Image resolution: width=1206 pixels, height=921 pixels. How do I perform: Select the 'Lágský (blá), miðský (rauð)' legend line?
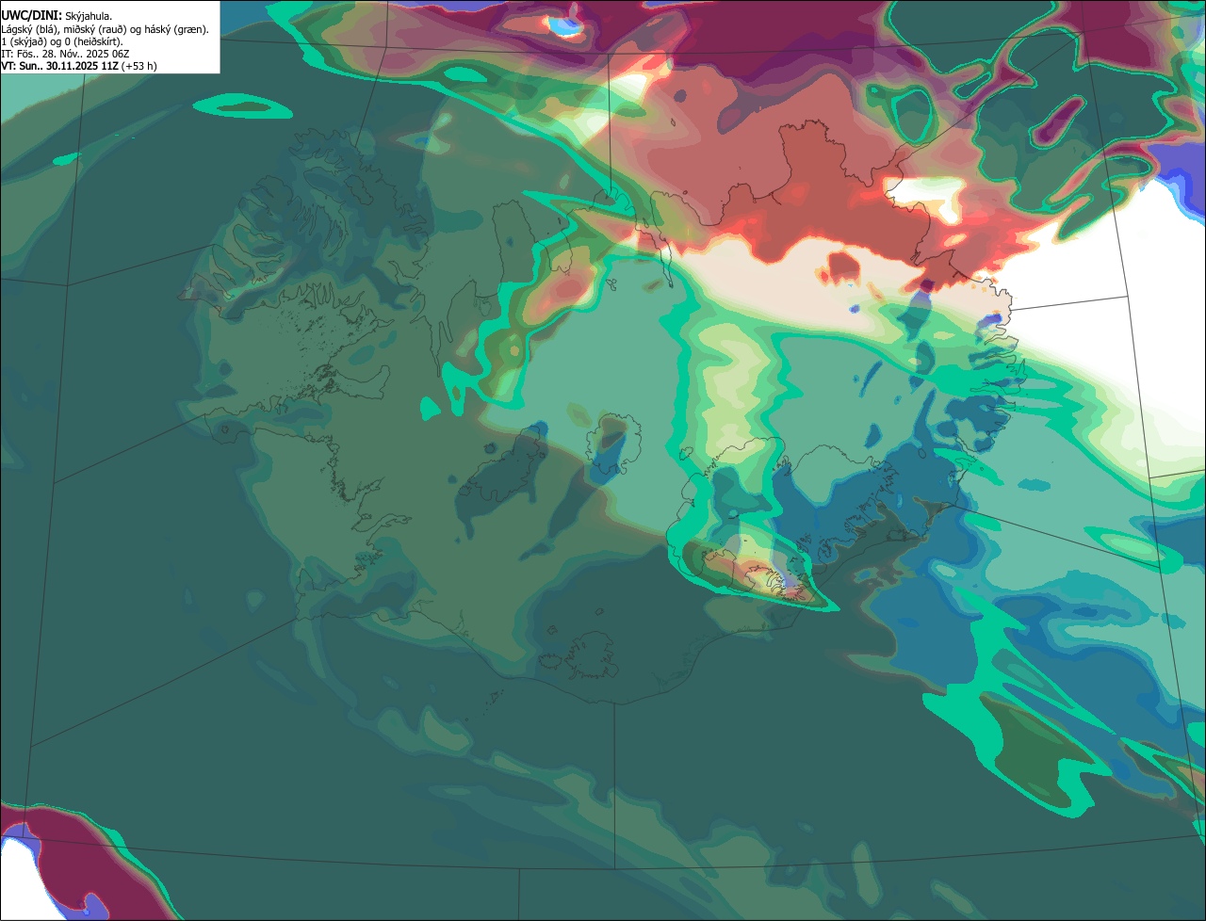coord(105,29)
